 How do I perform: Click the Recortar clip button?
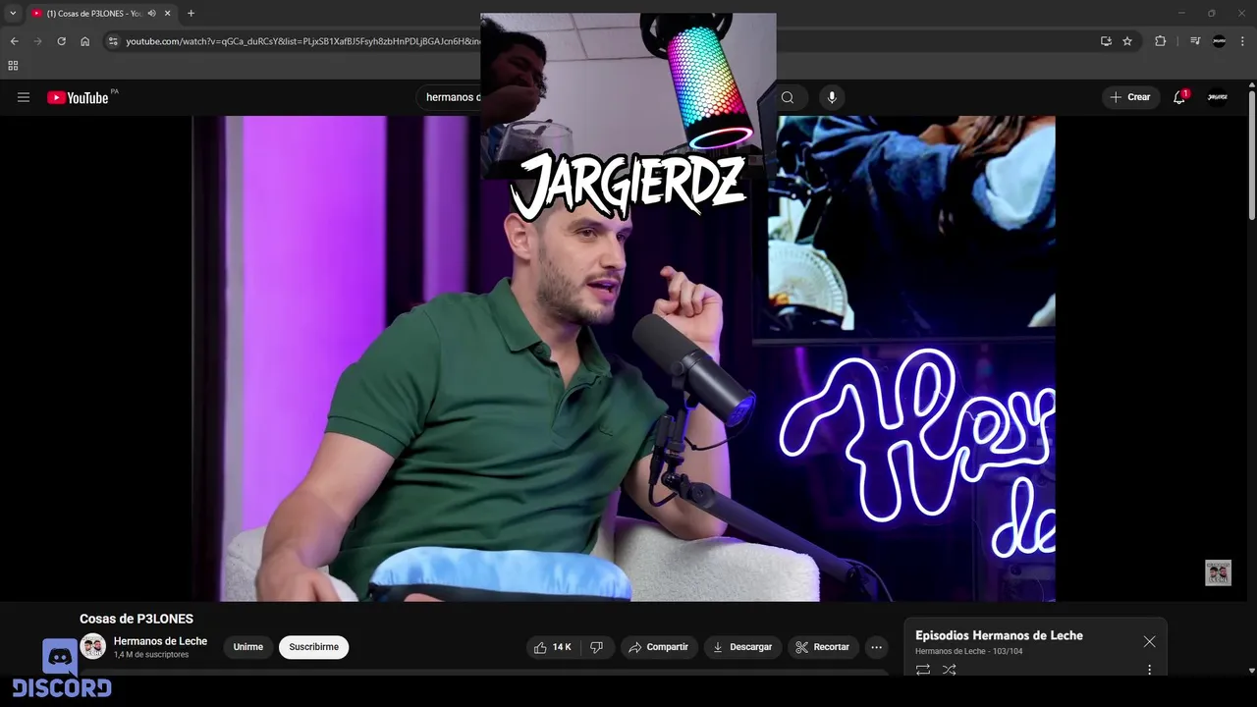[822, 647]
